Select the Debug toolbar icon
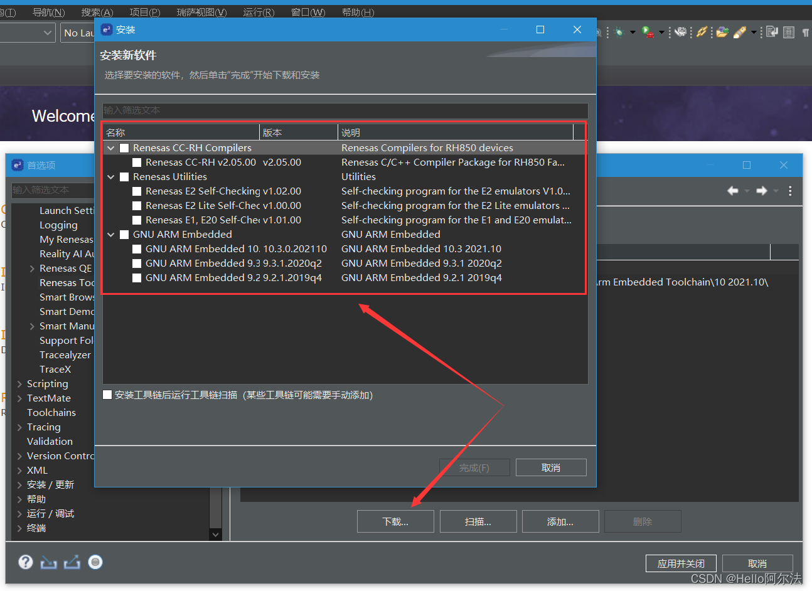 tap(619, 31)
